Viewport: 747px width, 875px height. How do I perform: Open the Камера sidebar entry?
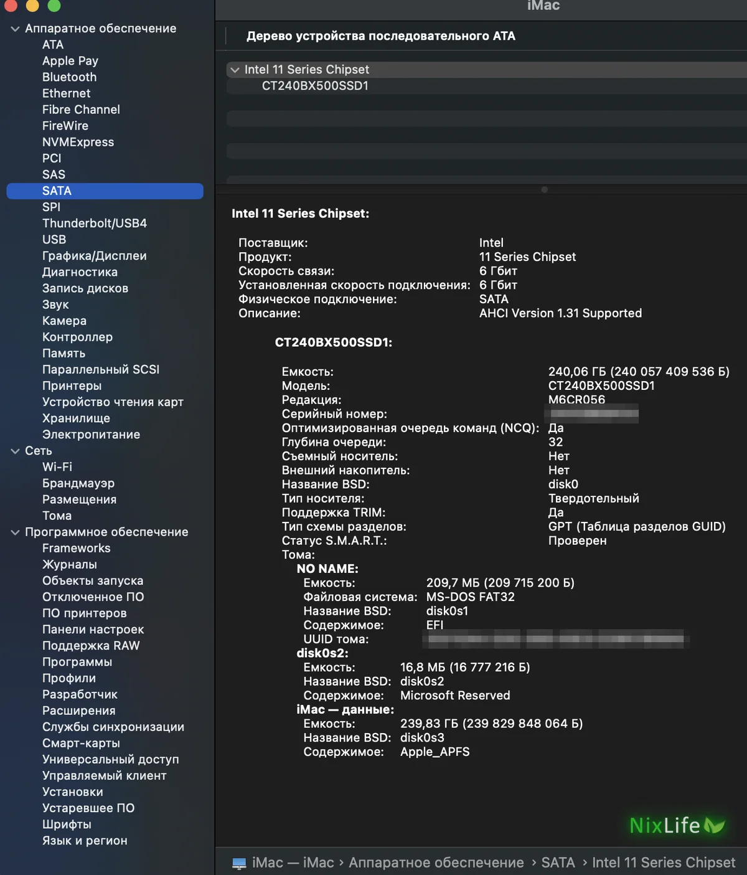click(64, 321)
